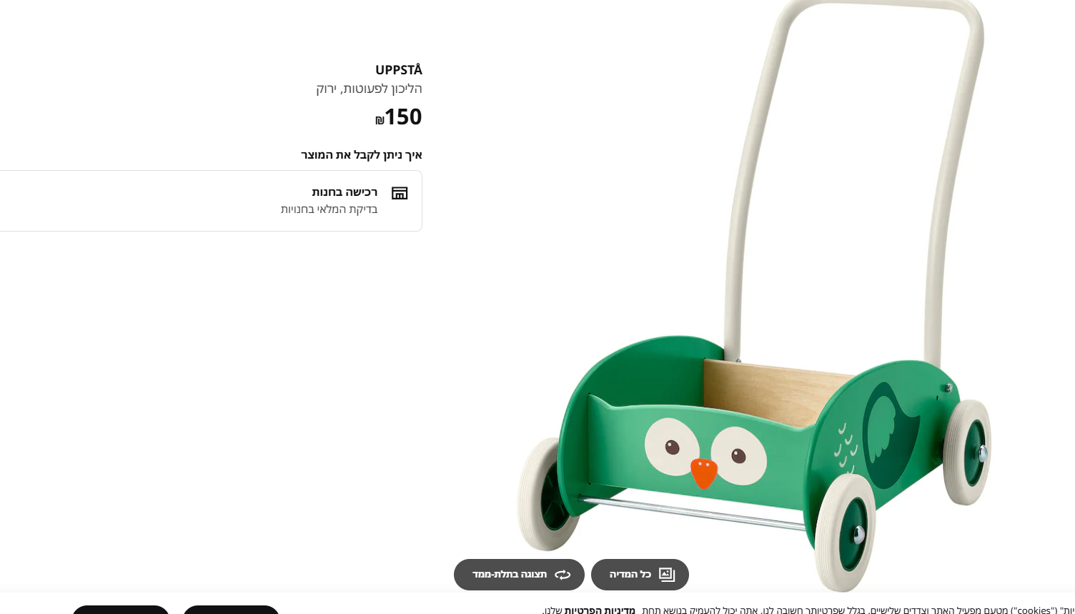
Task: Launch the תצוגה בתלת-ממד 3D view
Action: [x=519, y=575]
